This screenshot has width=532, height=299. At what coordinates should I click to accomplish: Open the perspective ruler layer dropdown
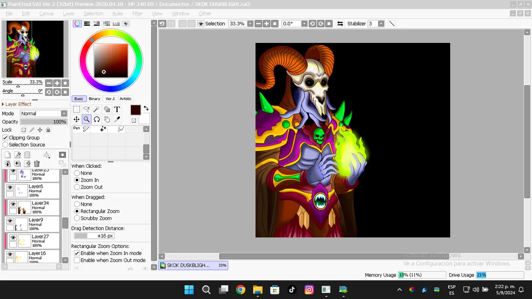[x=47, y=155]
